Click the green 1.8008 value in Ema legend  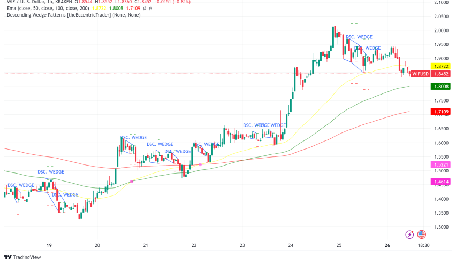(116, 9)
